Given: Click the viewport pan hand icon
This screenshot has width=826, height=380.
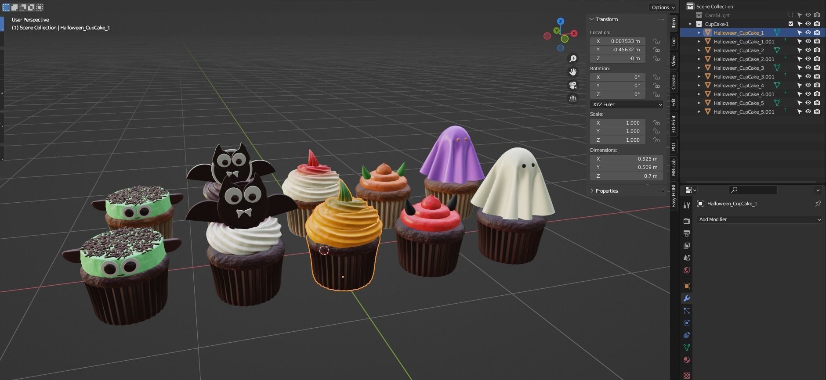Looking at the screenshot, I should 573,72.
